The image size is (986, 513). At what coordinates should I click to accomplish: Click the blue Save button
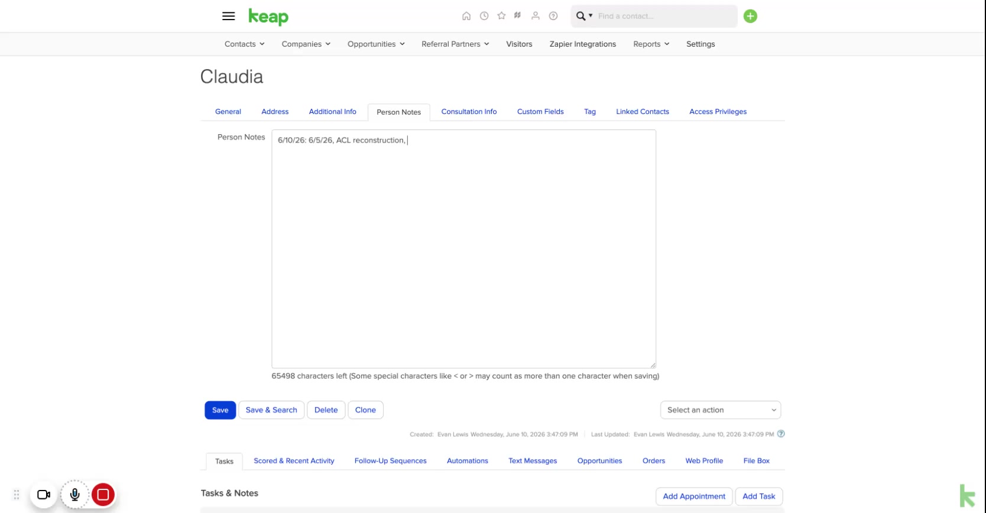[x=220, y=410]
